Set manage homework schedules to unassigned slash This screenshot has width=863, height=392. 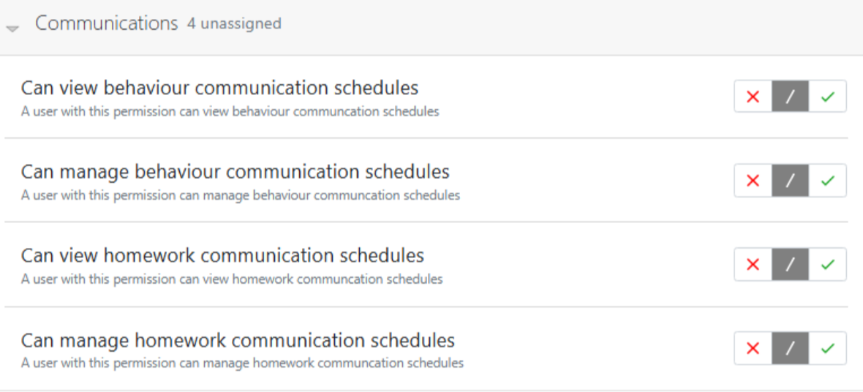click(791, 348)
